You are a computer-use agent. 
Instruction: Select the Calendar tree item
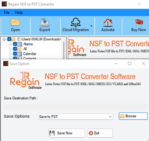30,54
